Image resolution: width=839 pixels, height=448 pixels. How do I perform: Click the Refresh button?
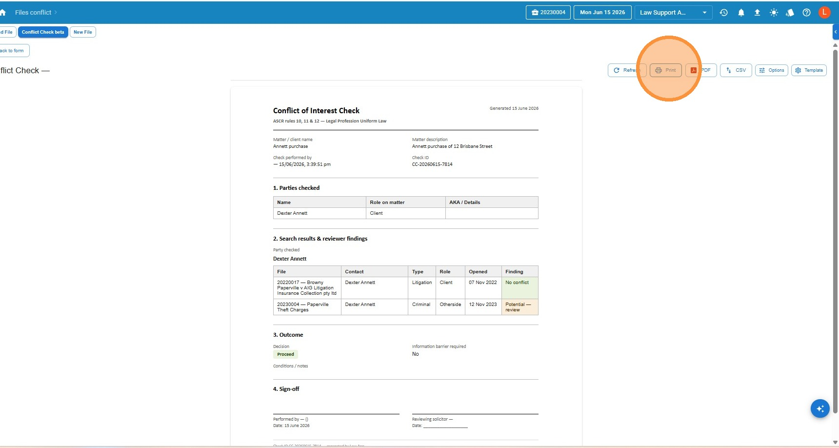coord(627,70)
